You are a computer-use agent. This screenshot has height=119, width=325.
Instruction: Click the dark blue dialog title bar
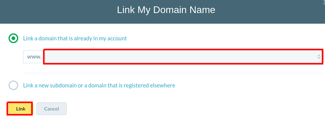(162, 12)
